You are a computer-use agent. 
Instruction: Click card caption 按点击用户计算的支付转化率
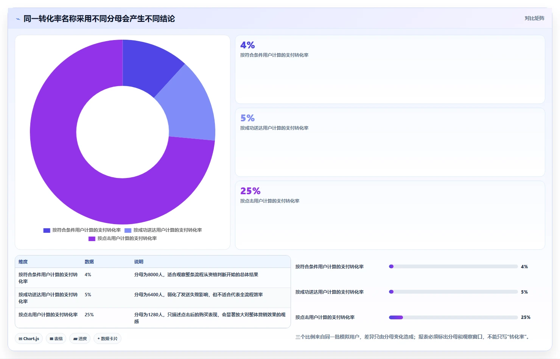coord(270,201)
